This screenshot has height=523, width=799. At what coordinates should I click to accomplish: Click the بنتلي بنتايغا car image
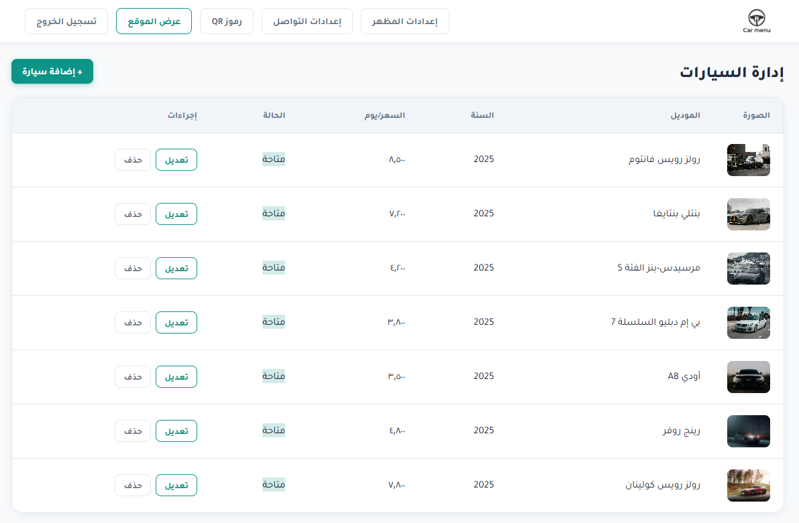[x=748, y=214]
